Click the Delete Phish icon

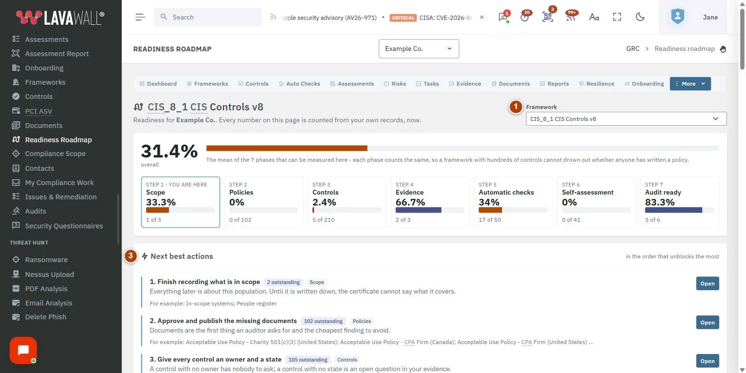click(x=16, y=317)
